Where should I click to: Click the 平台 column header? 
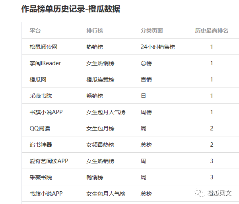[x=35, y=31]
